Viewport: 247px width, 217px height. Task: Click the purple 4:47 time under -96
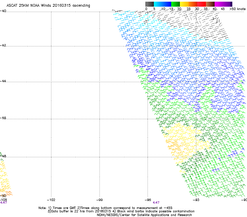[156, 203]
